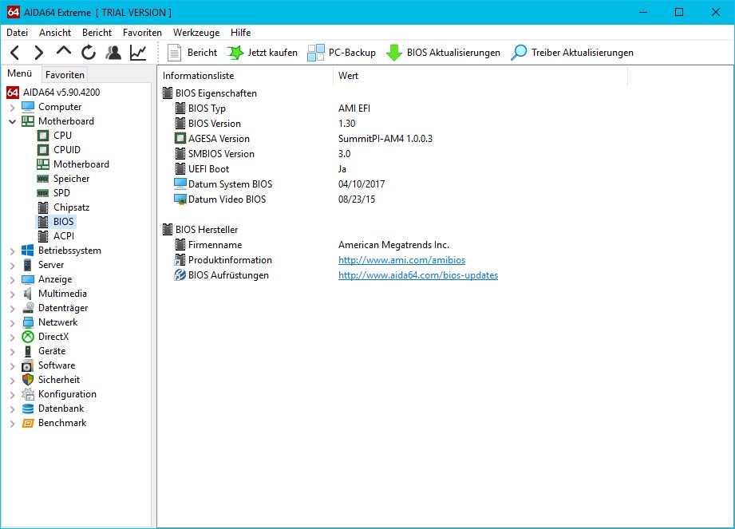Expand the Netzwerk node chevron
Image resolution: width=735 pixels, height=529 pixels.
12,323
